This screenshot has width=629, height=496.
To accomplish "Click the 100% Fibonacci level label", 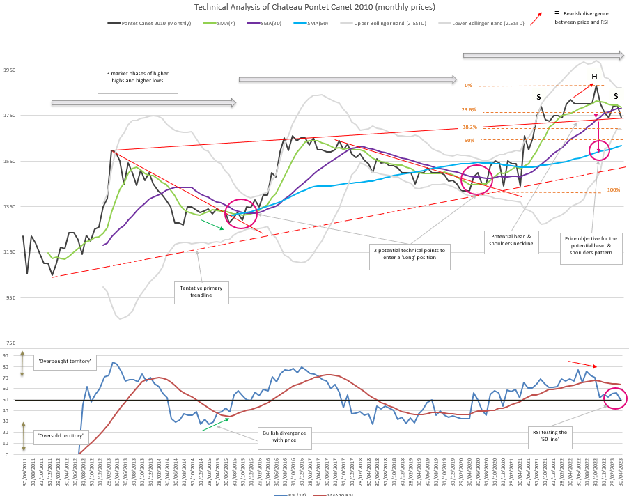I will (614, 189).
